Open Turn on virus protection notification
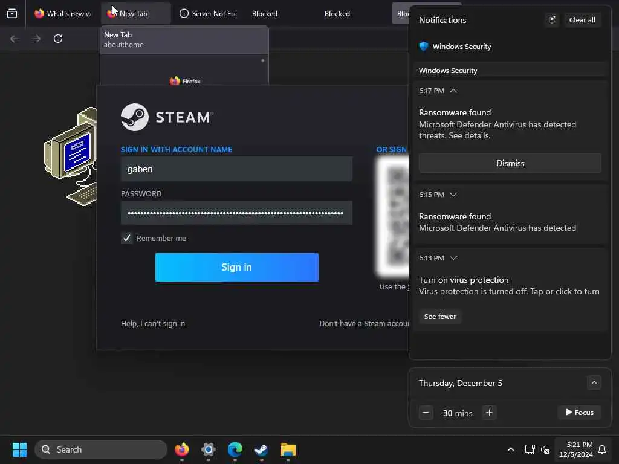Viewport: 619px width, 464px height. [x=509, y=286]
